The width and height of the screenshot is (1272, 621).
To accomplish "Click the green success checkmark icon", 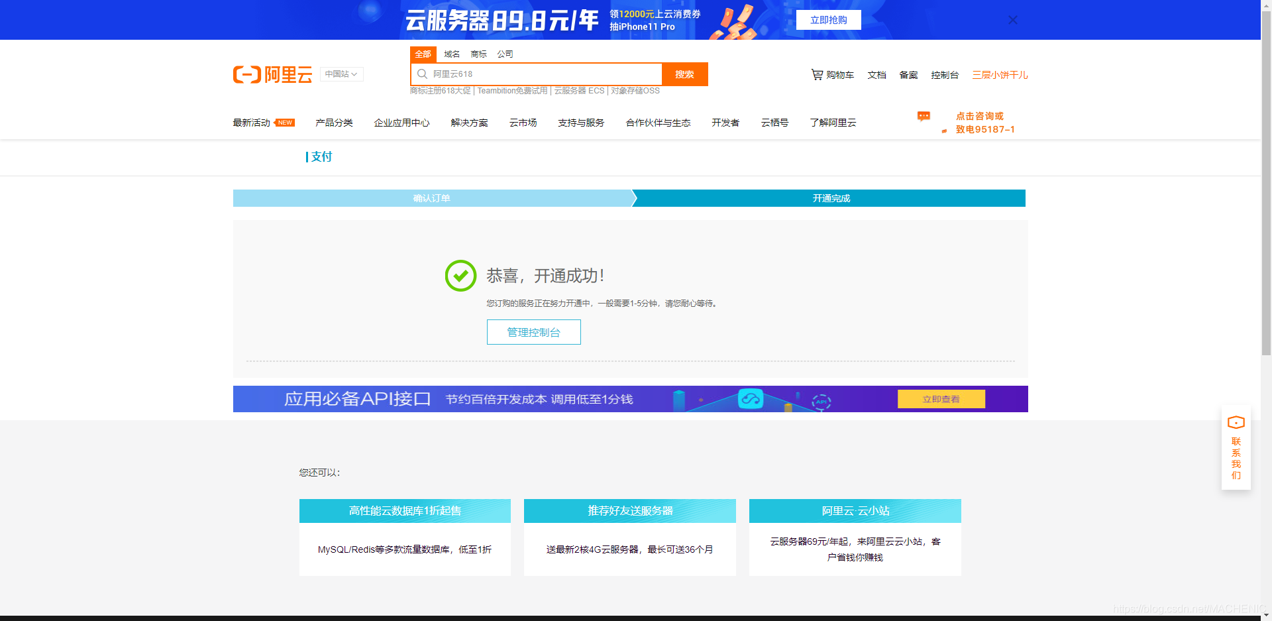I will click(460, 276).
